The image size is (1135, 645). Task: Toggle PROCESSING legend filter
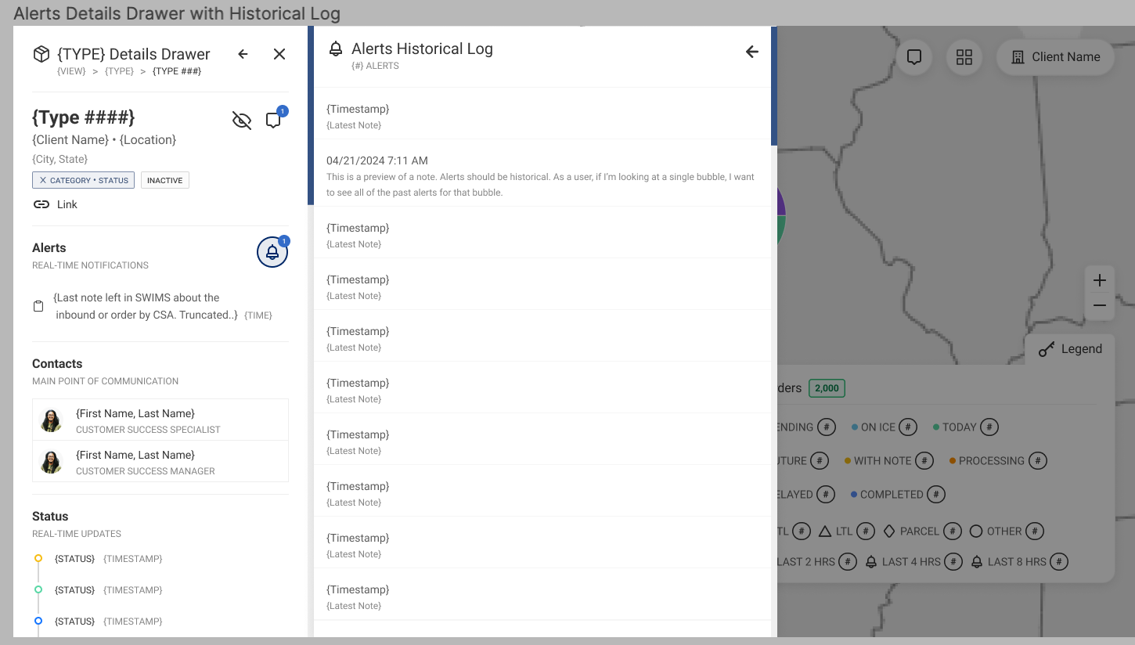997,461
